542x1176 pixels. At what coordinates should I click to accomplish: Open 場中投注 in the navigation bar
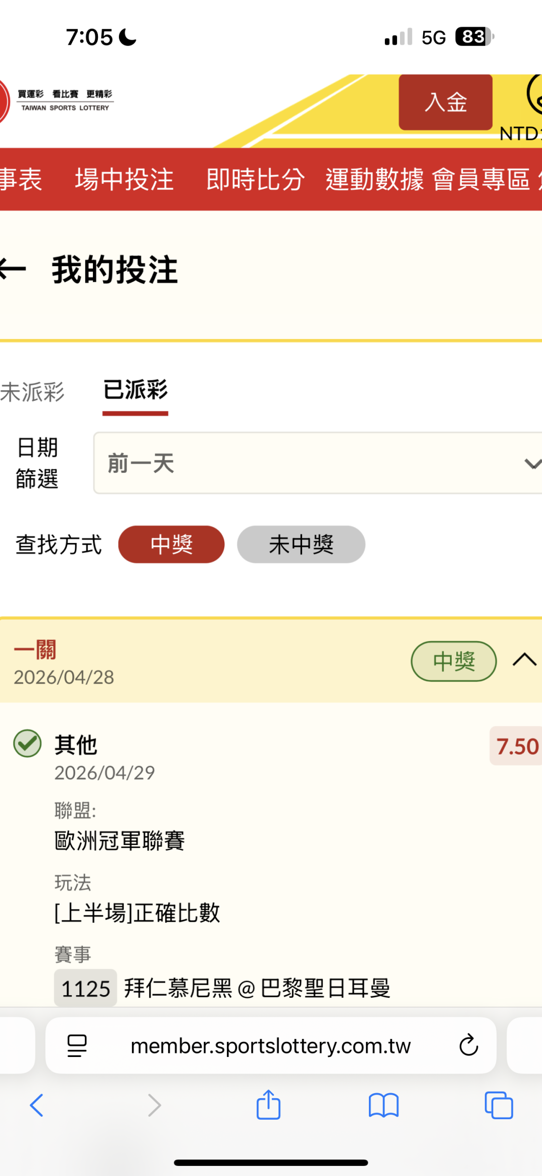[124, 179]
